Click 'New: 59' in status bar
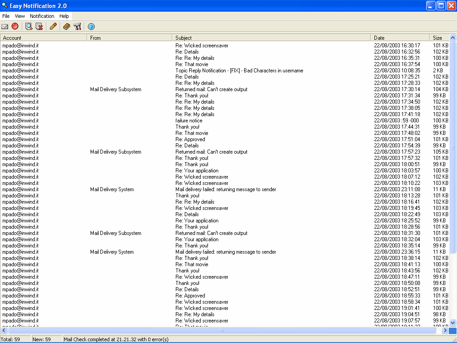 pyautogui.click(x=42, y=339)
